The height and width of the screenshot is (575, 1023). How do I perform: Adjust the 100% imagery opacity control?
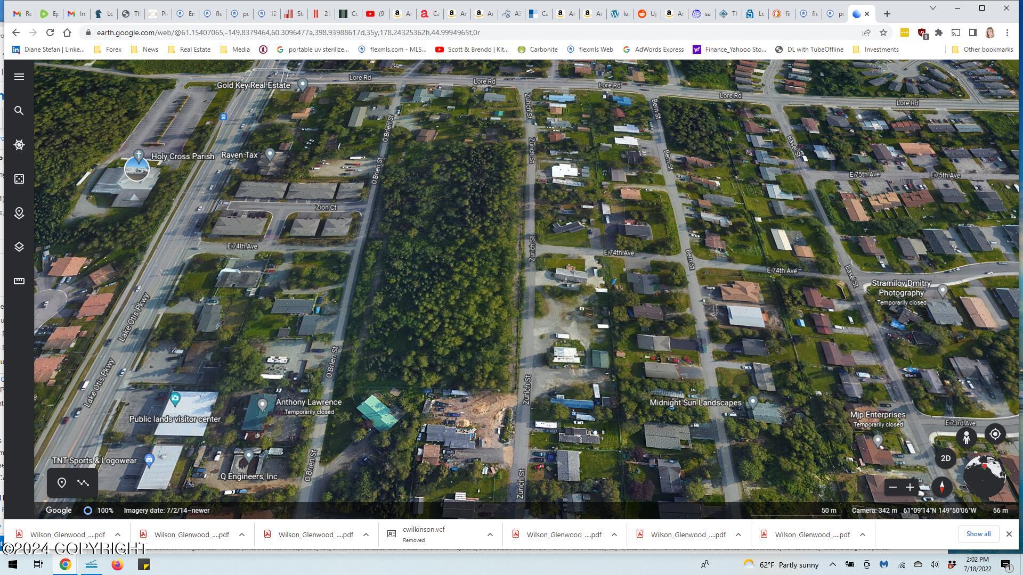pos(88,510)
